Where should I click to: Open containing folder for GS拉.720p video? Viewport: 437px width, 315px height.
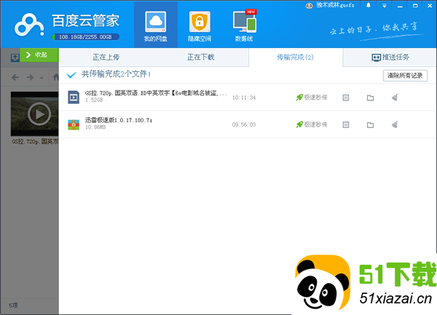coord(370,97)
